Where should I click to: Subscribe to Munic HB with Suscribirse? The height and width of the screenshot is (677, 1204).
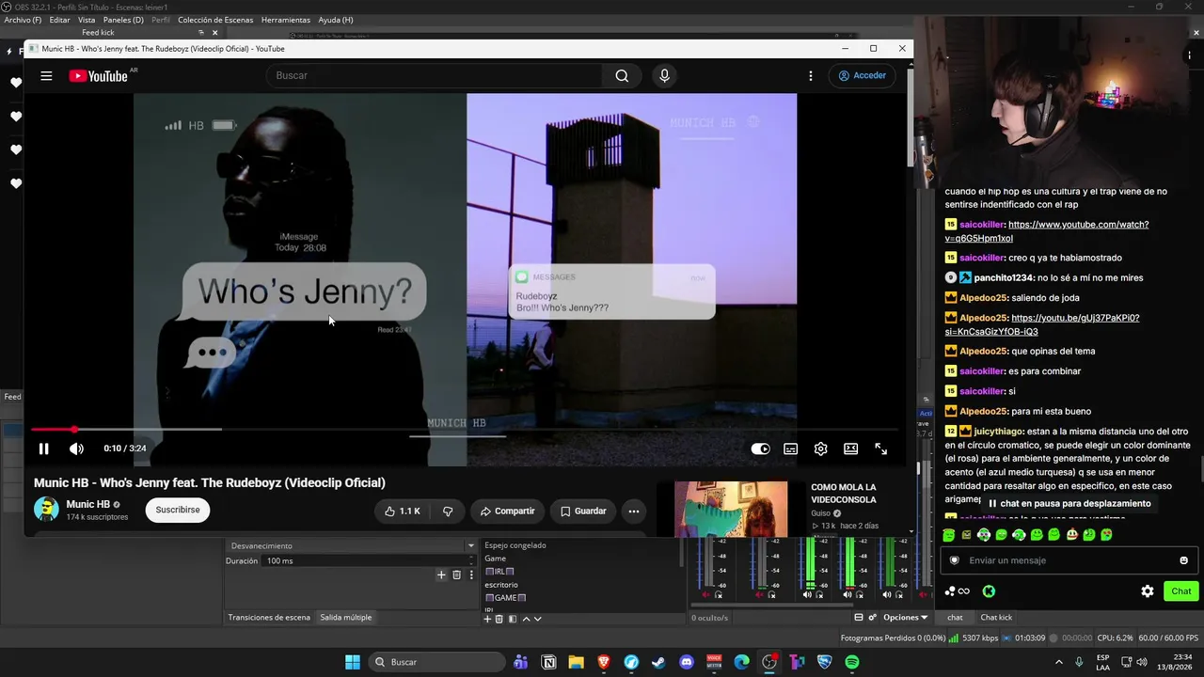tap(178, 510)
